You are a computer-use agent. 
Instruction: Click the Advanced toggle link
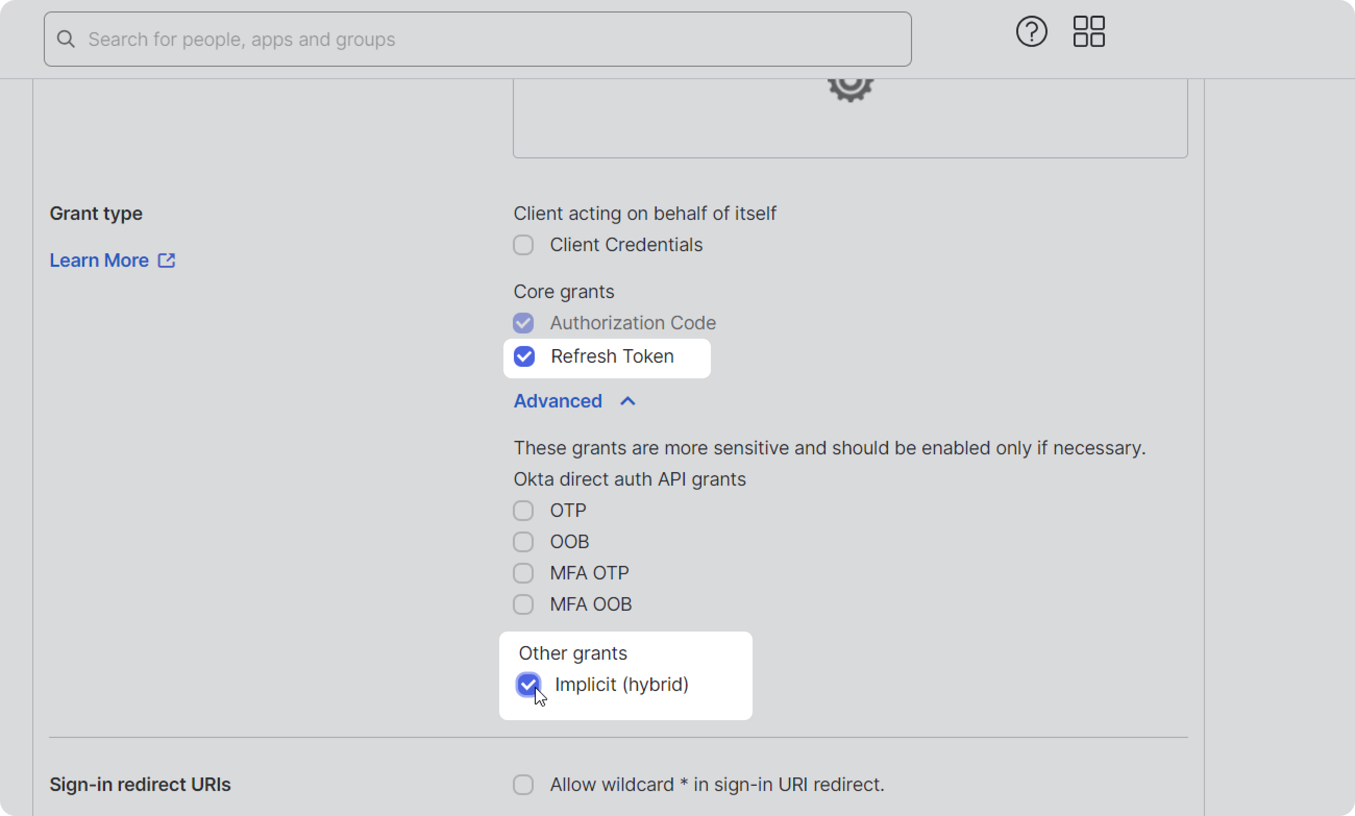(558, 401)
